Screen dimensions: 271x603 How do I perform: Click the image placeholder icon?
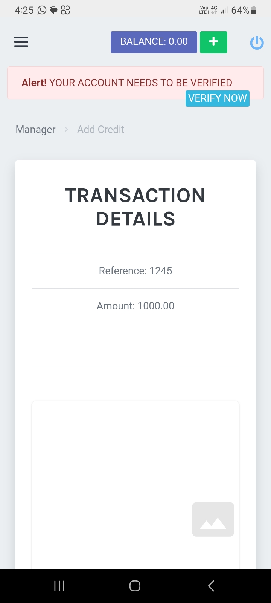pyautogui.click(x=213, y=519)
